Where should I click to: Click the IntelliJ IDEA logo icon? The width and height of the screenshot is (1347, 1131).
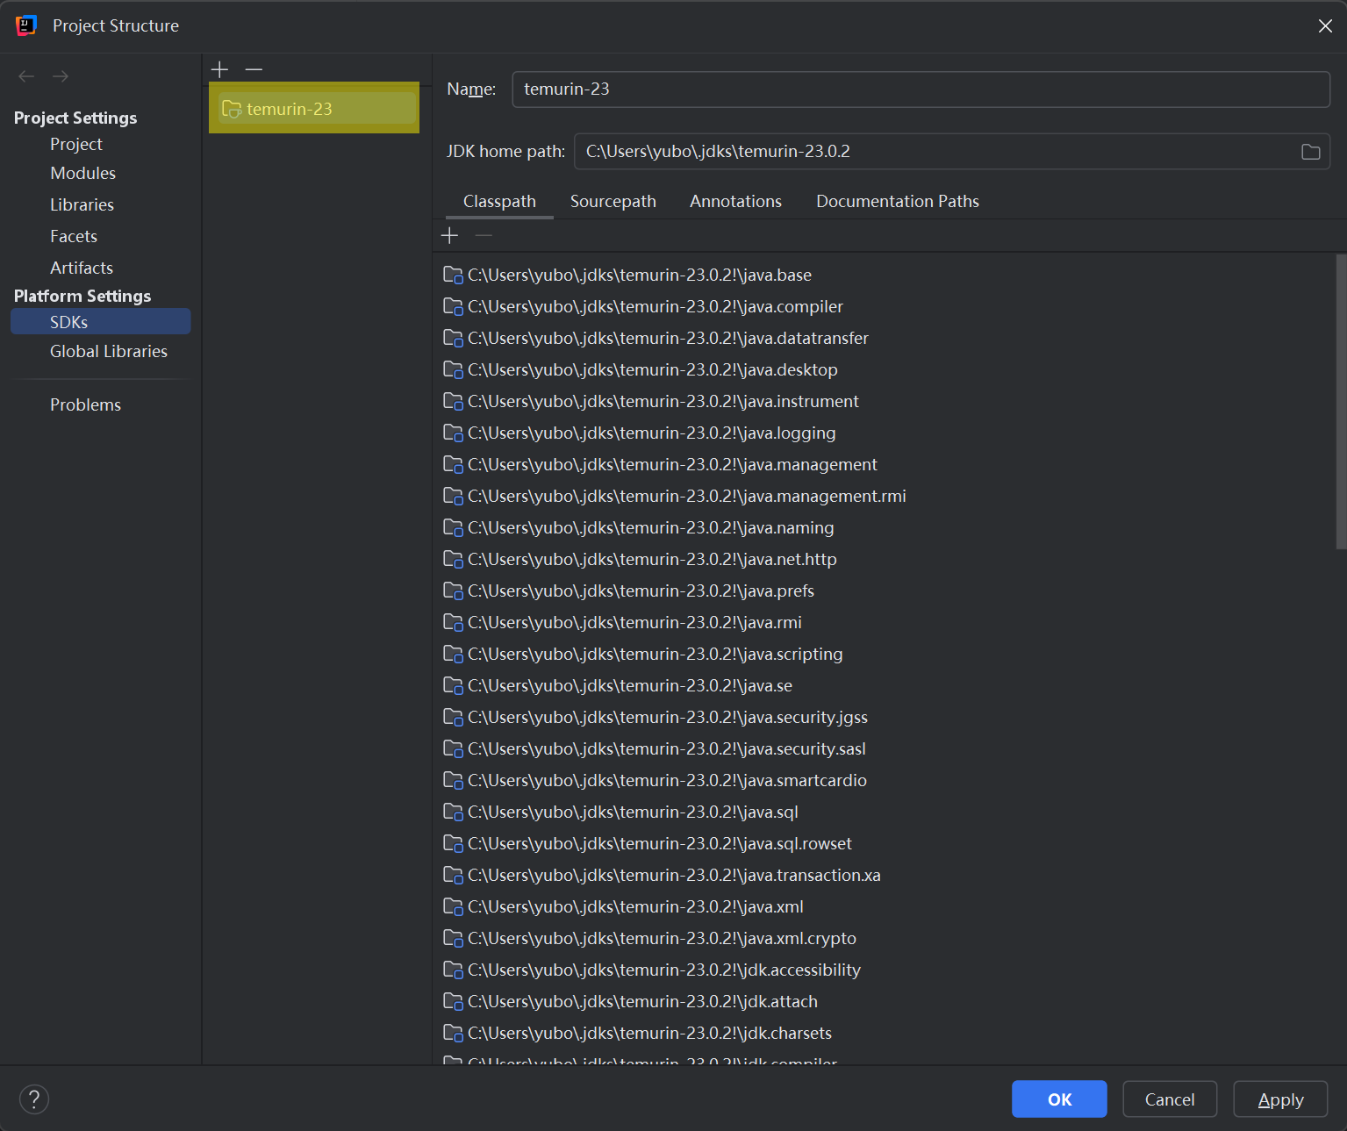coord(25,25)
